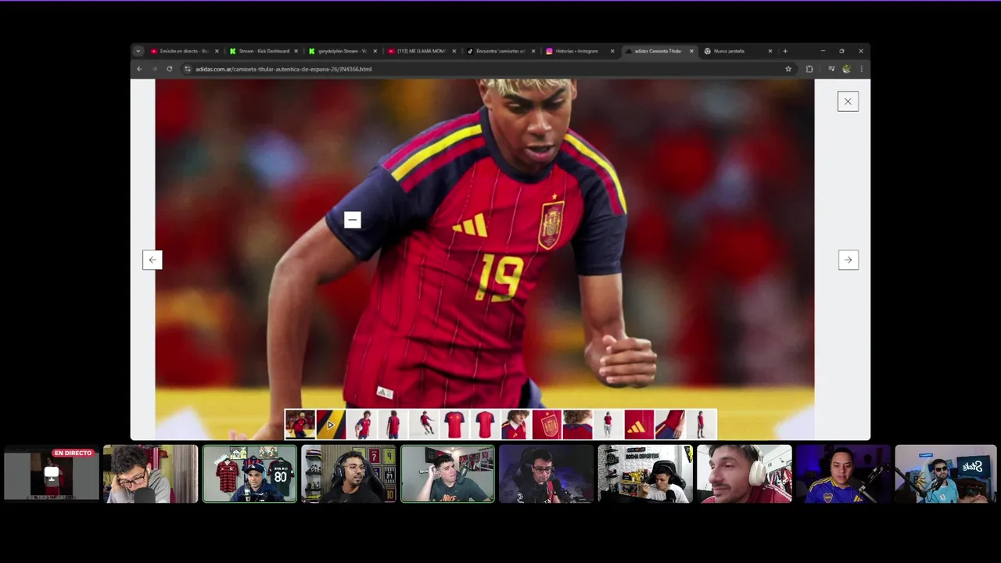Close the adidas Camiseta Titular tab
1001x563 pixels.
tap(691, 51)
